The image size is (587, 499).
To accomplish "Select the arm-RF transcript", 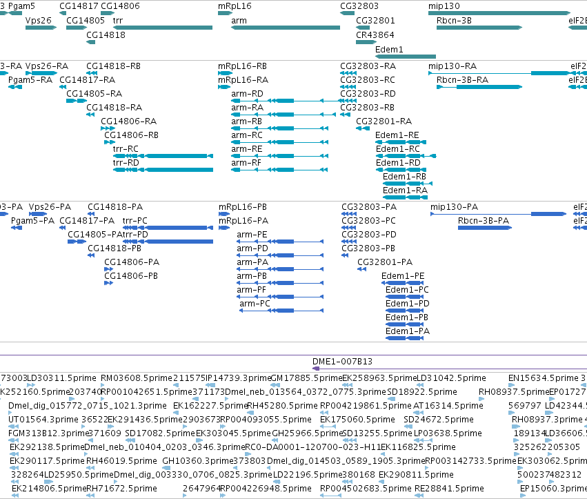I will tap(279, 170).
